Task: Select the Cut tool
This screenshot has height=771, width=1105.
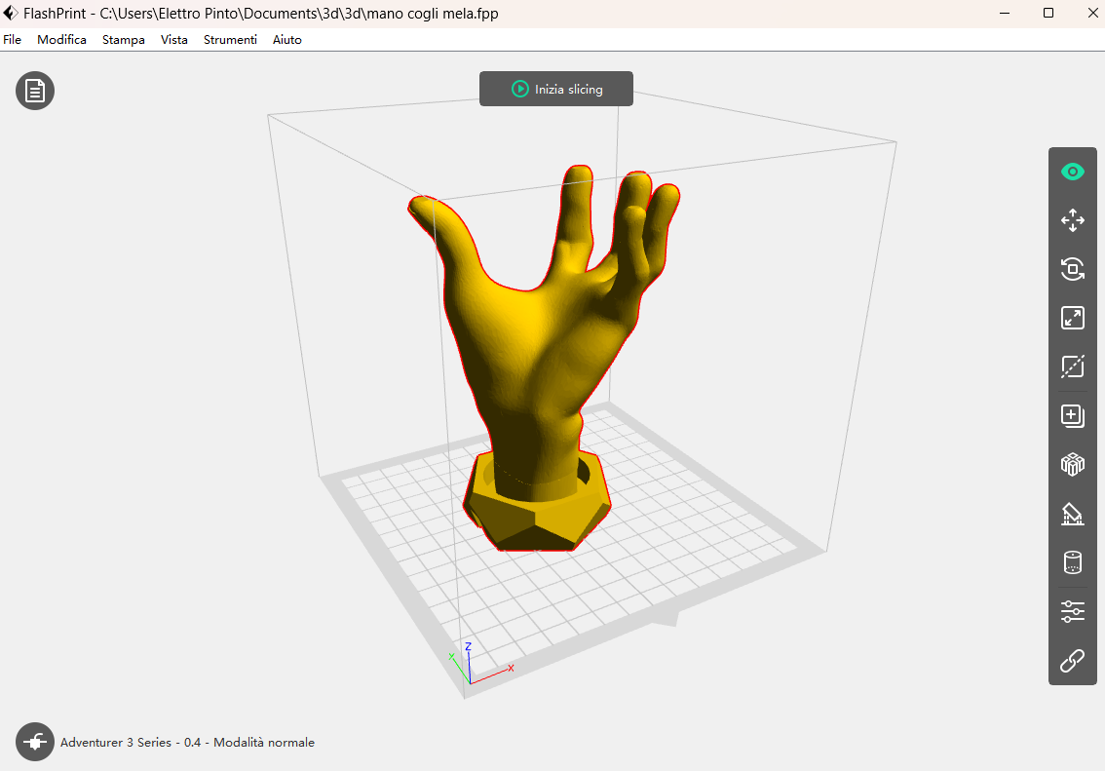Action: (1072, 366)
